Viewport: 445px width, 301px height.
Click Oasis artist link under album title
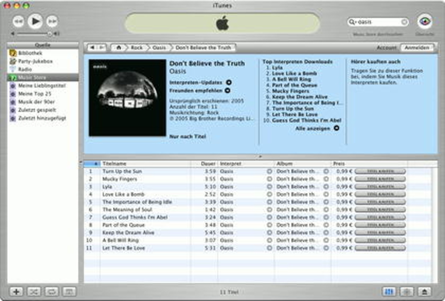[x=177, y=71]
